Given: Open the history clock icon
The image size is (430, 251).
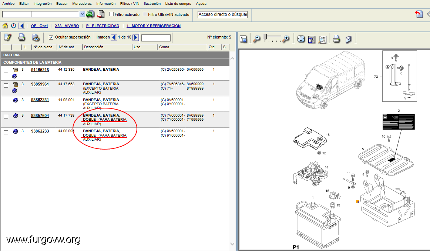Looking at the screenshot, I should click(13, 26).
